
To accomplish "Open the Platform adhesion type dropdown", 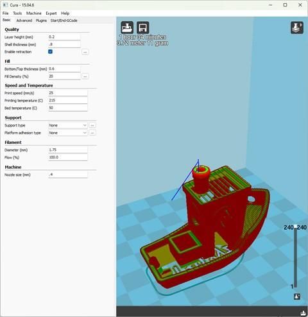I will click(x=67, y=133).
